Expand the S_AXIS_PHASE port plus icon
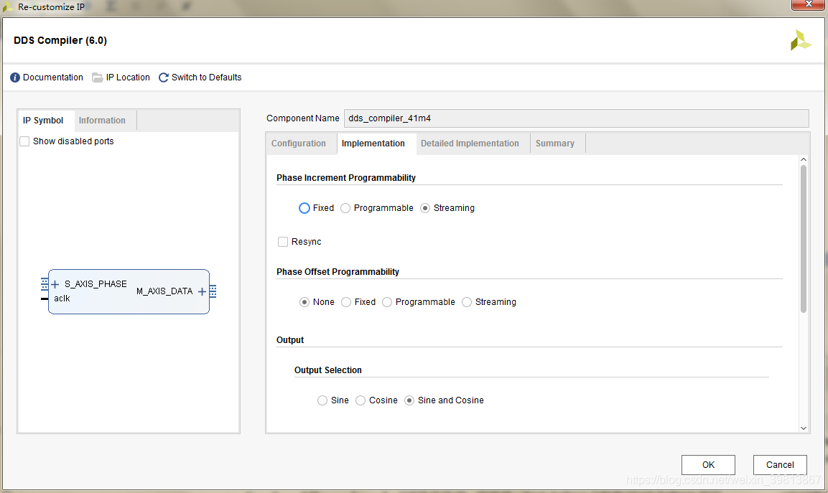The width and height of the screenshot is (828, 493). click(55, 284)
